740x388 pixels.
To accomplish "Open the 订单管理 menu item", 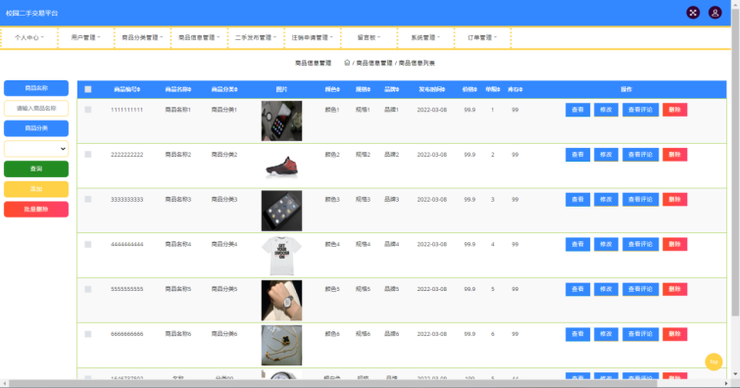I will click(482, 38).
